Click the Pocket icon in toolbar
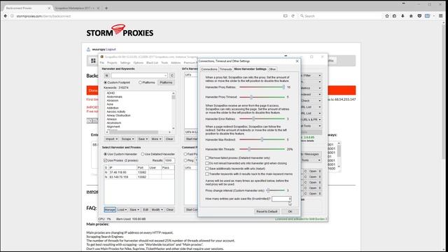The width and height of the screenshot is (448, 252). 419,16
